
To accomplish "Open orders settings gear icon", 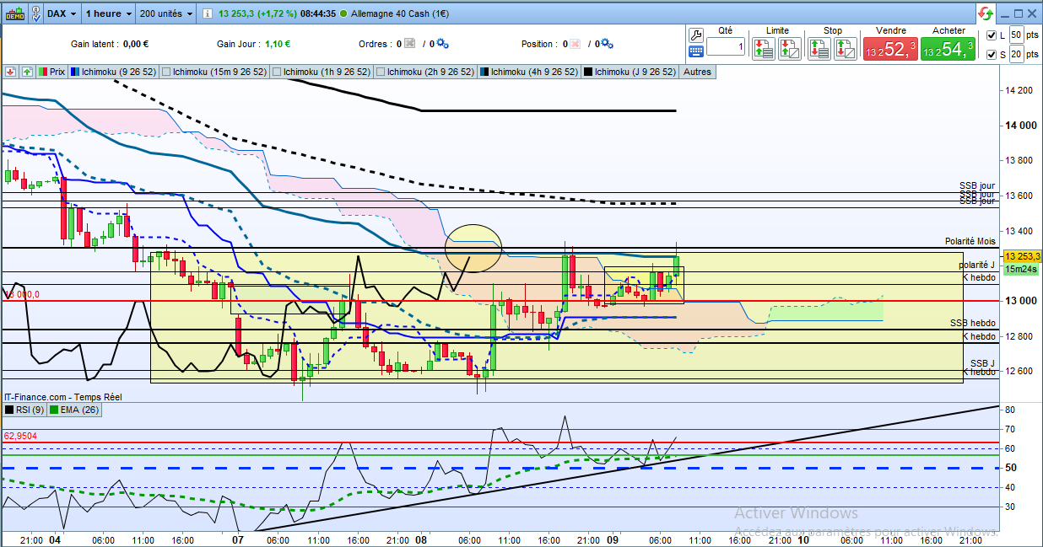I will (x=442, y=44).
